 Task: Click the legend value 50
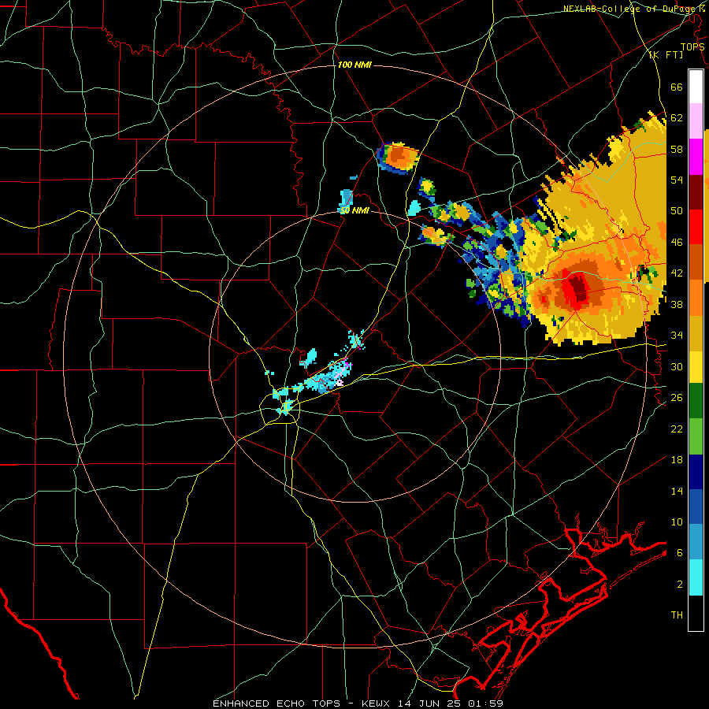tap(677, 210)
